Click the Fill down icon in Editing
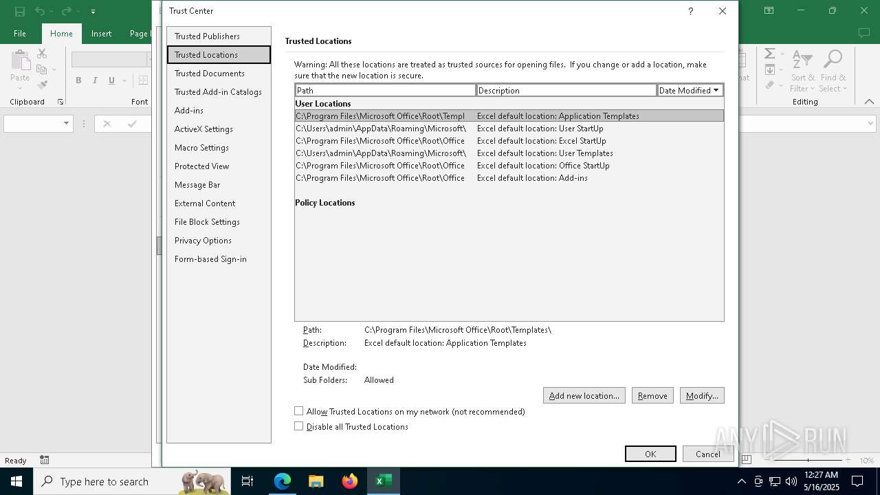This screenshot has height=495, width=880. point(770,69)
